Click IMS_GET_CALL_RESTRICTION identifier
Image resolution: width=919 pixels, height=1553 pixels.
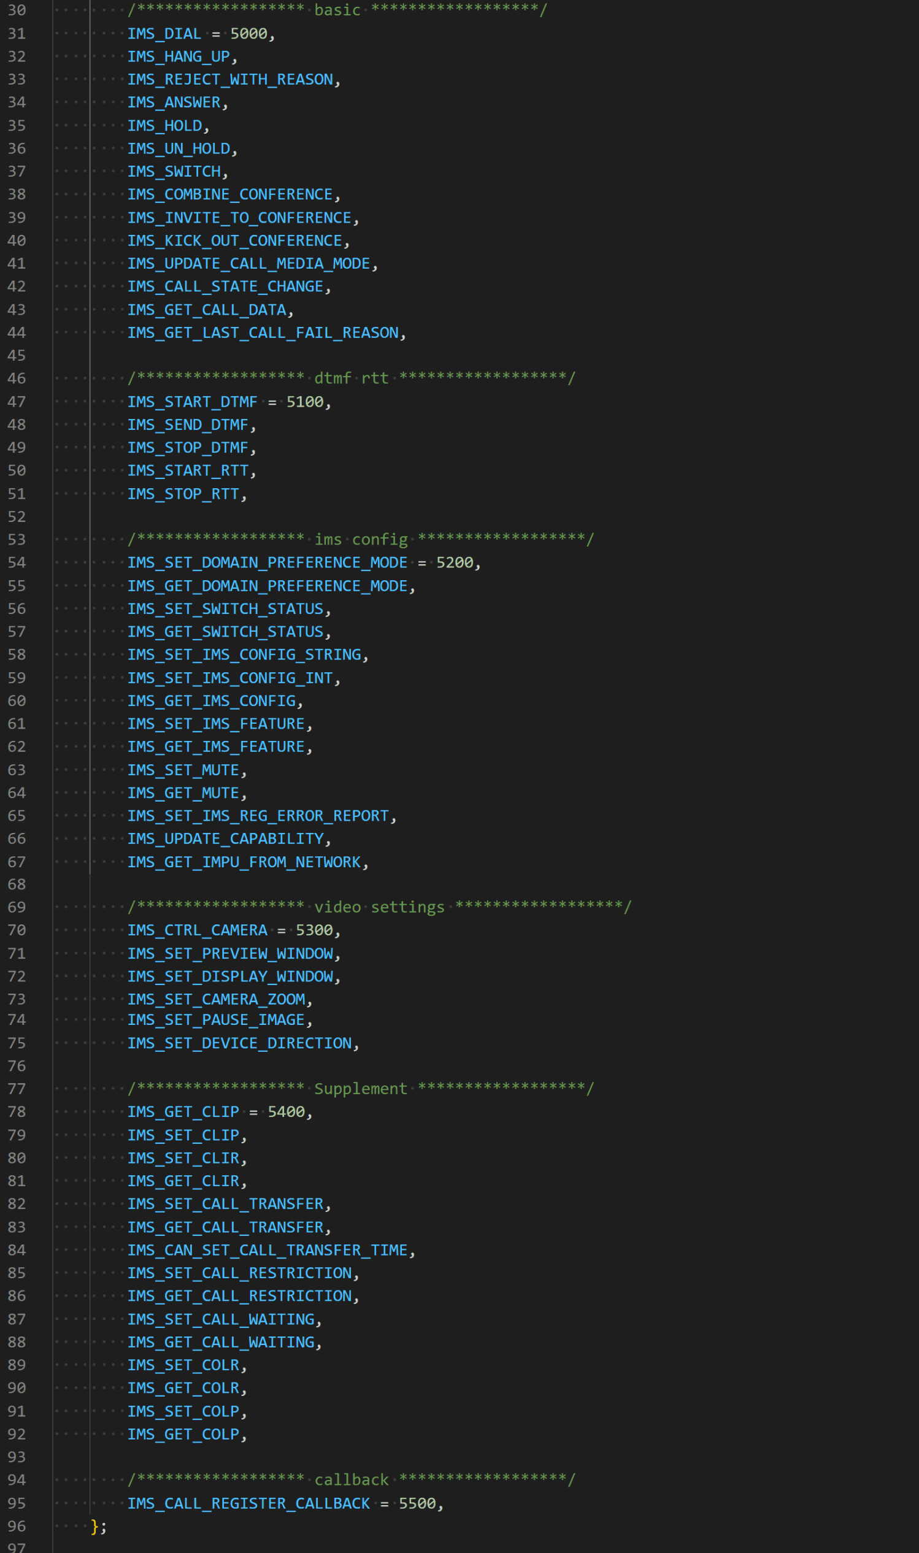240,1296
